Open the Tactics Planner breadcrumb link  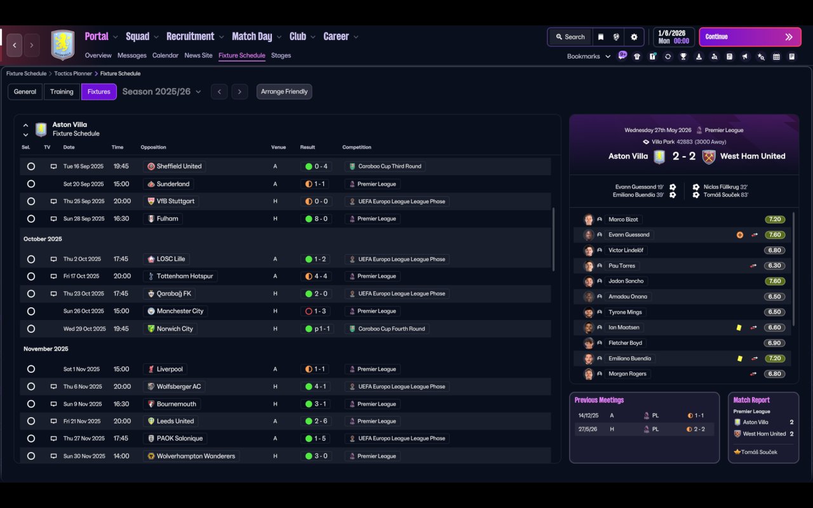(73, 74)
